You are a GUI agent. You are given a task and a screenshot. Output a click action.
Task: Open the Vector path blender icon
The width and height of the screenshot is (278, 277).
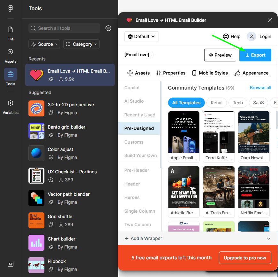coord(36,198)
